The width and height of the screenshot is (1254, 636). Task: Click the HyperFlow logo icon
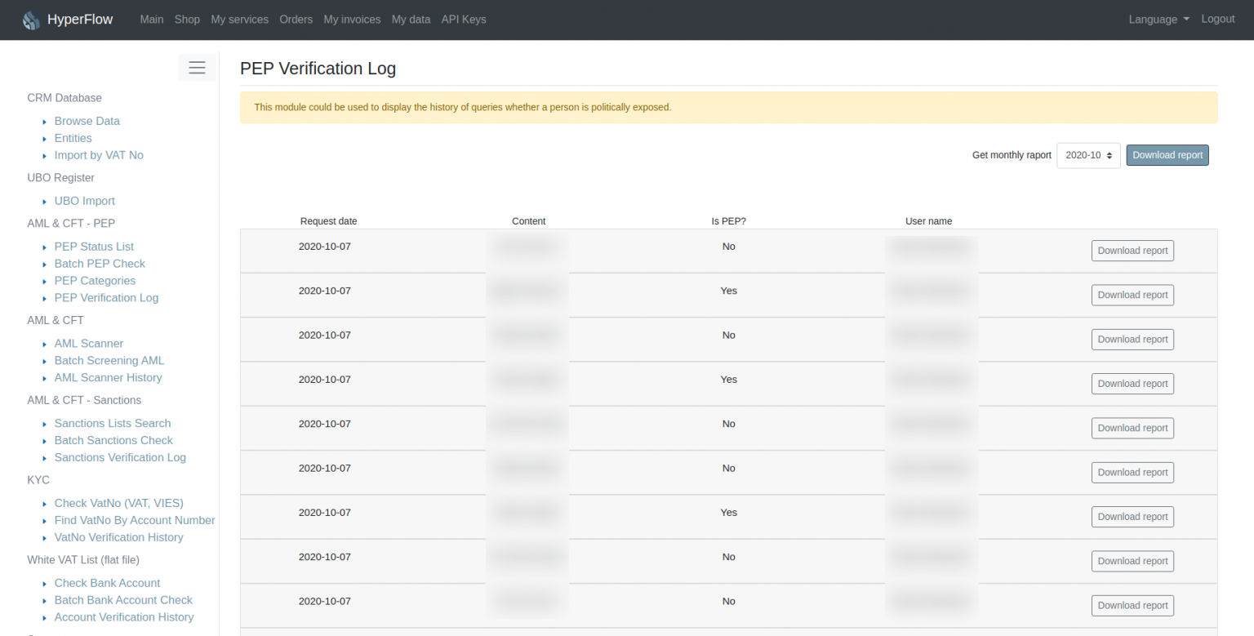(31, 19)
